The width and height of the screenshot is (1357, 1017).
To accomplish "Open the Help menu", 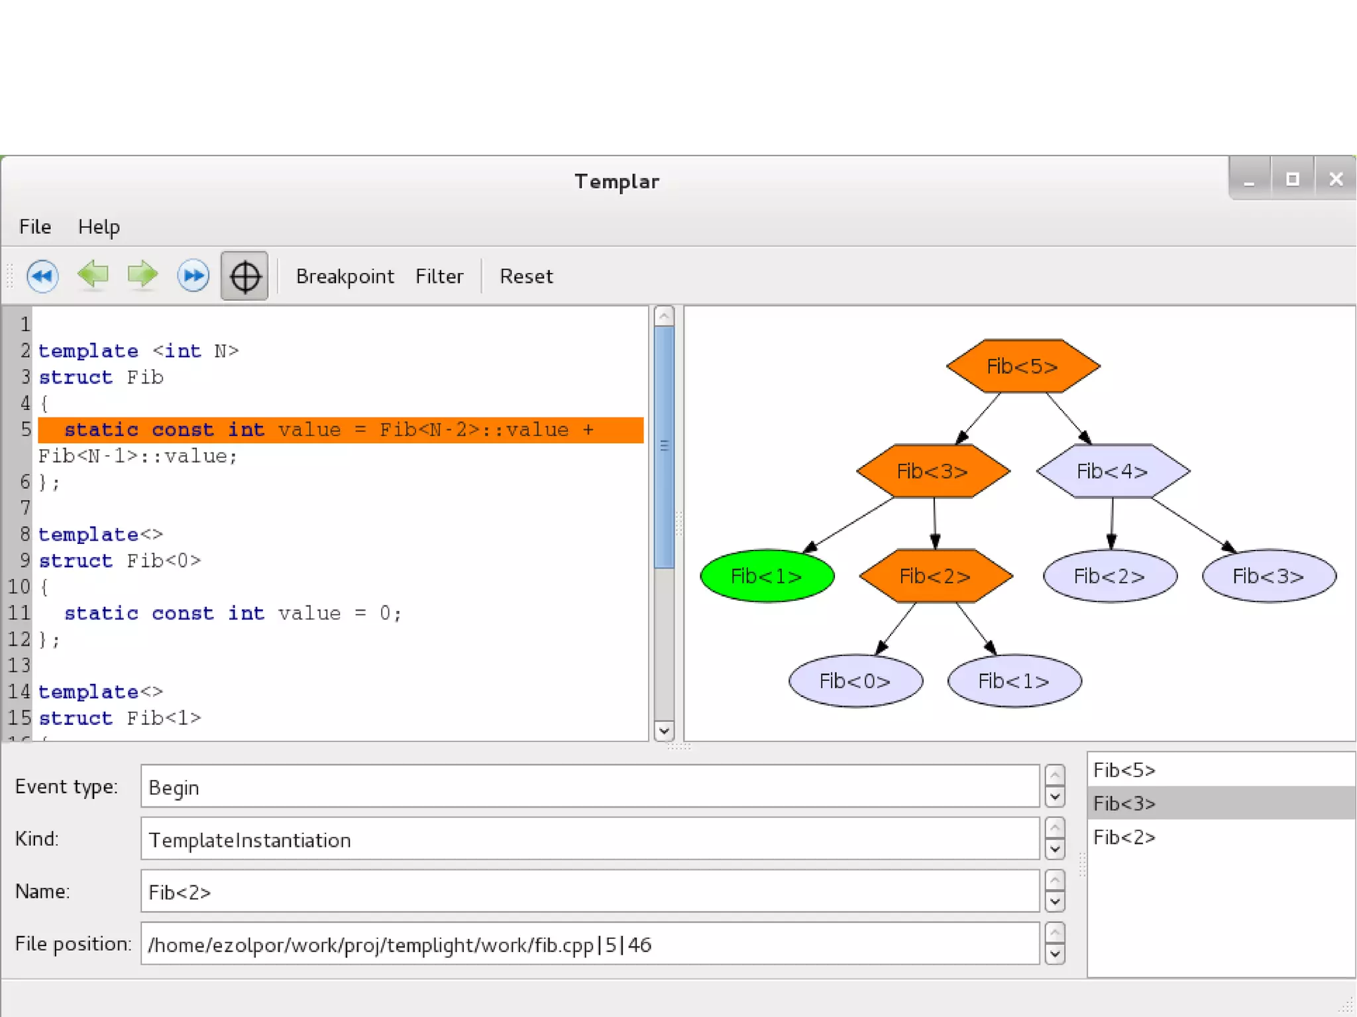I will click(99, 227).
